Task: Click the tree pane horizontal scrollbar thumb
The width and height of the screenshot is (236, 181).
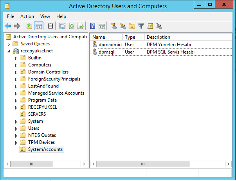Action: 32,164
